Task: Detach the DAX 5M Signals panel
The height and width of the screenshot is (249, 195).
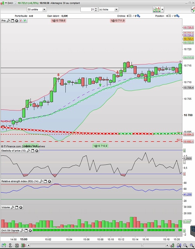Action: point(26,230)
